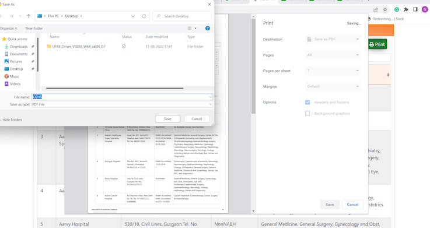Open the Grammarly extension icon
The height and width of the screenshot is (228, 430).
pos(397,9)
